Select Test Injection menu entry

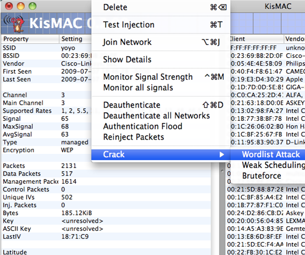pos(161,25)
